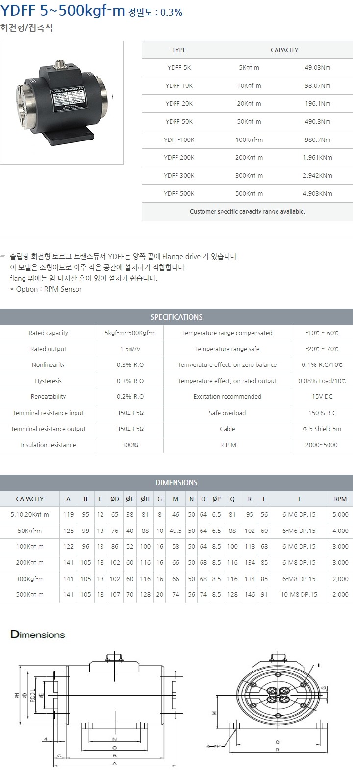
Task: Click the Option RPM Sensor line
Action: click(x=46, y=289)
